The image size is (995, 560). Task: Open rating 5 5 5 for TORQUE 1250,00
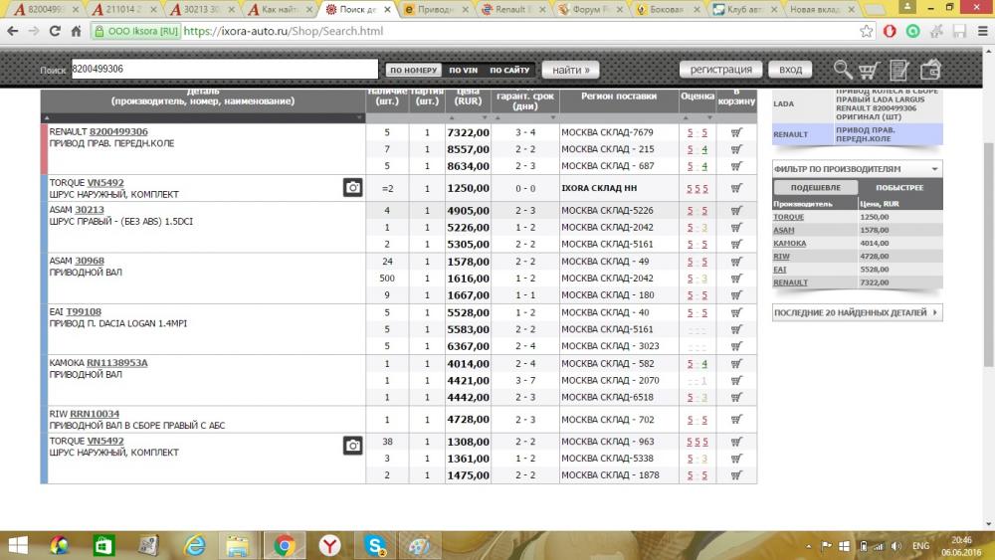click(x=697, y=189)
